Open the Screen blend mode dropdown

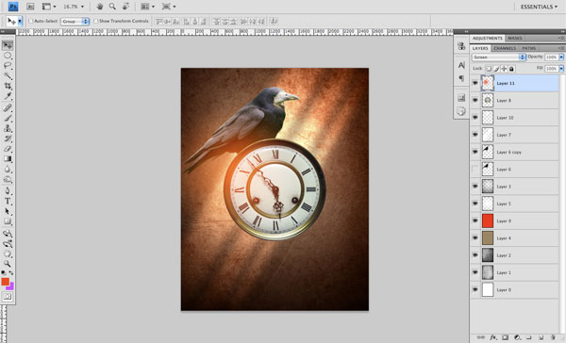pyautogui.click(x=498, y=57)
